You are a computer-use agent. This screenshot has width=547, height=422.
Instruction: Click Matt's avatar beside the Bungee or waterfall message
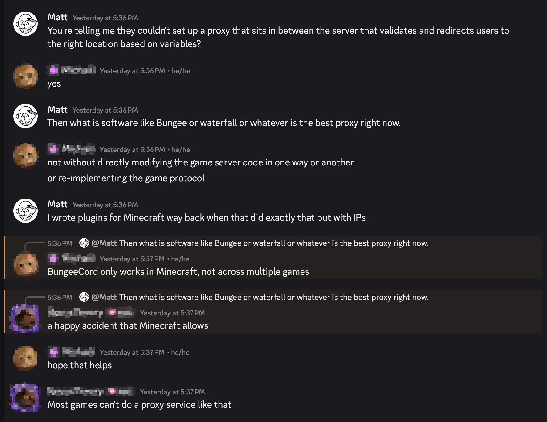click(x=25, y=116)
